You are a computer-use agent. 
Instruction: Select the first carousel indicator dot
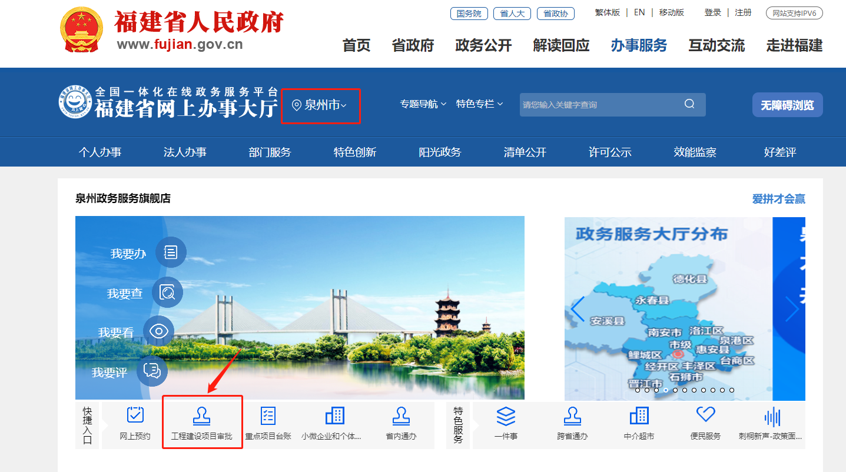[x=638, y=390]
